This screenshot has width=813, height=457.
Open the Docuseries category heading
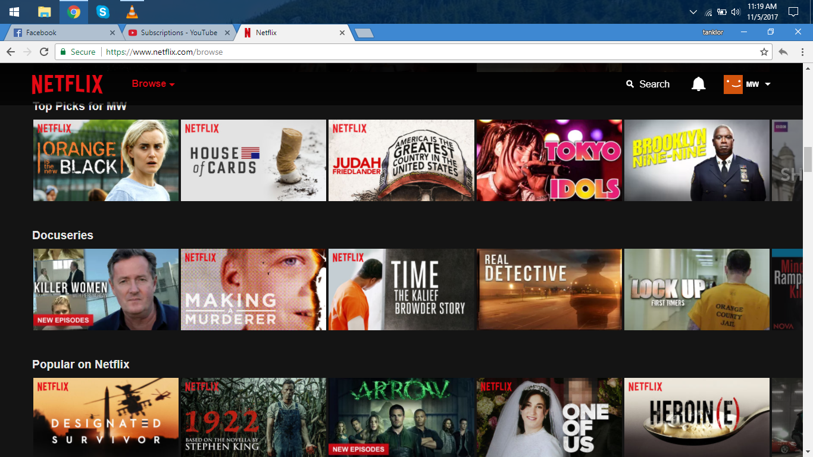62,235
